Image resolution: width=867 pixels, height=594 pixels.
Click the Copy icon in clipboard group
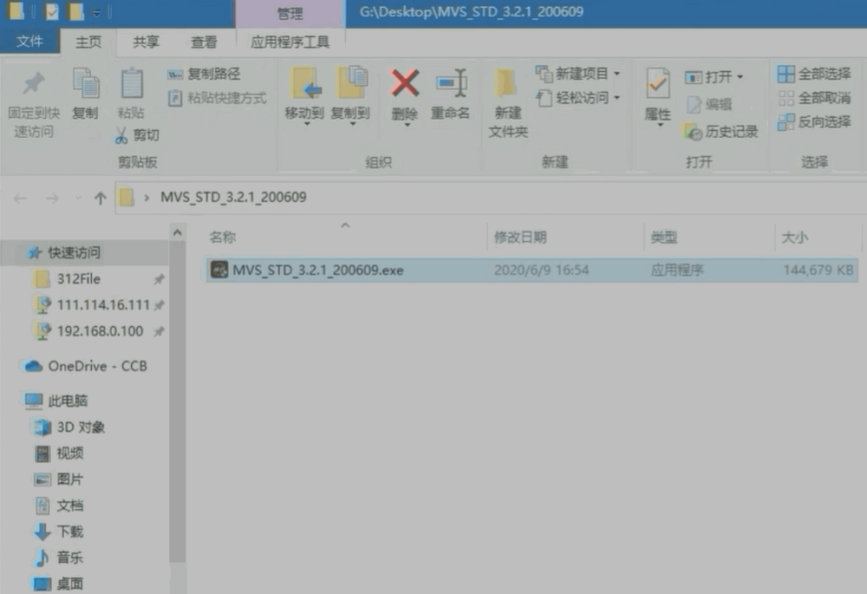[x=85, y=85]
